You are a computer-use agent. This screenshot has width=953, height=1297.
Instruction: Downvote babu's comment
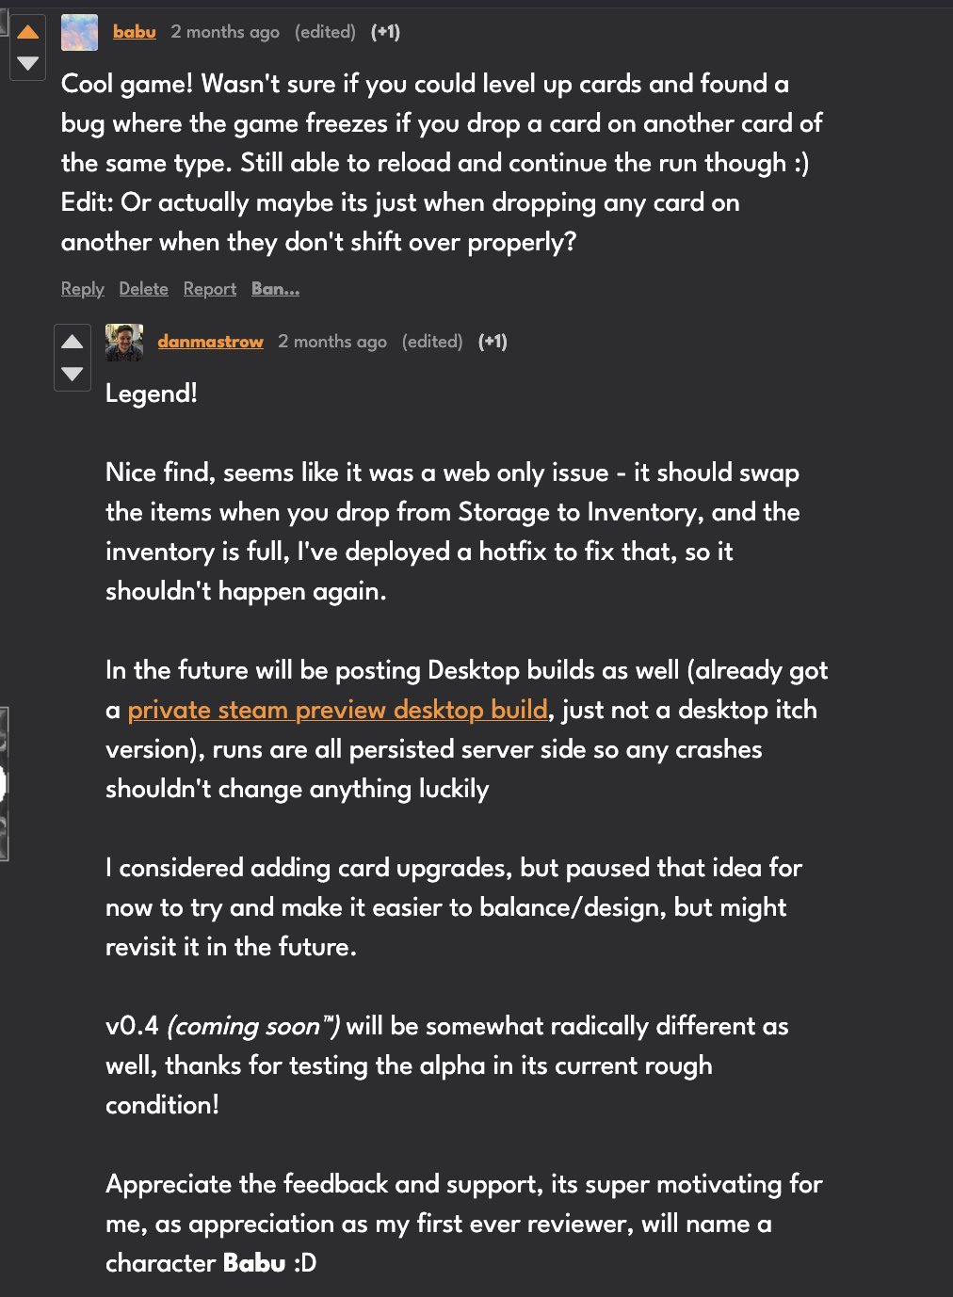pyautogui.click(x=28, y=63)
